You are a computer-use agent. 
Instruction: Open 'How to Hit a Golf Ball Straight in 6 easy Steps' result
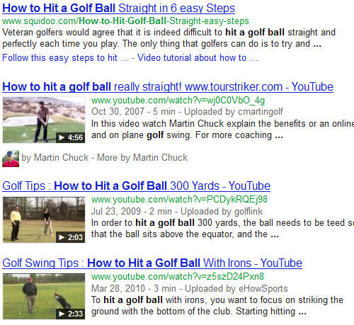click(x=118, y=8)
